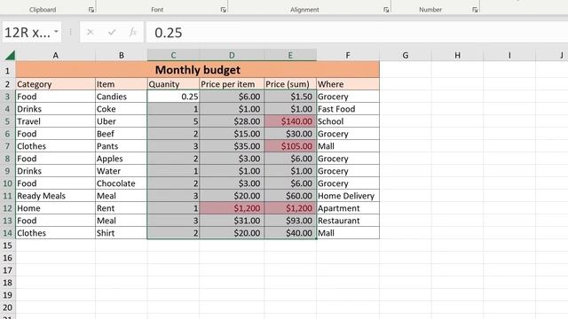Select column B header
This screenshot has width=568, height=319.
click(x=122, y=55)
